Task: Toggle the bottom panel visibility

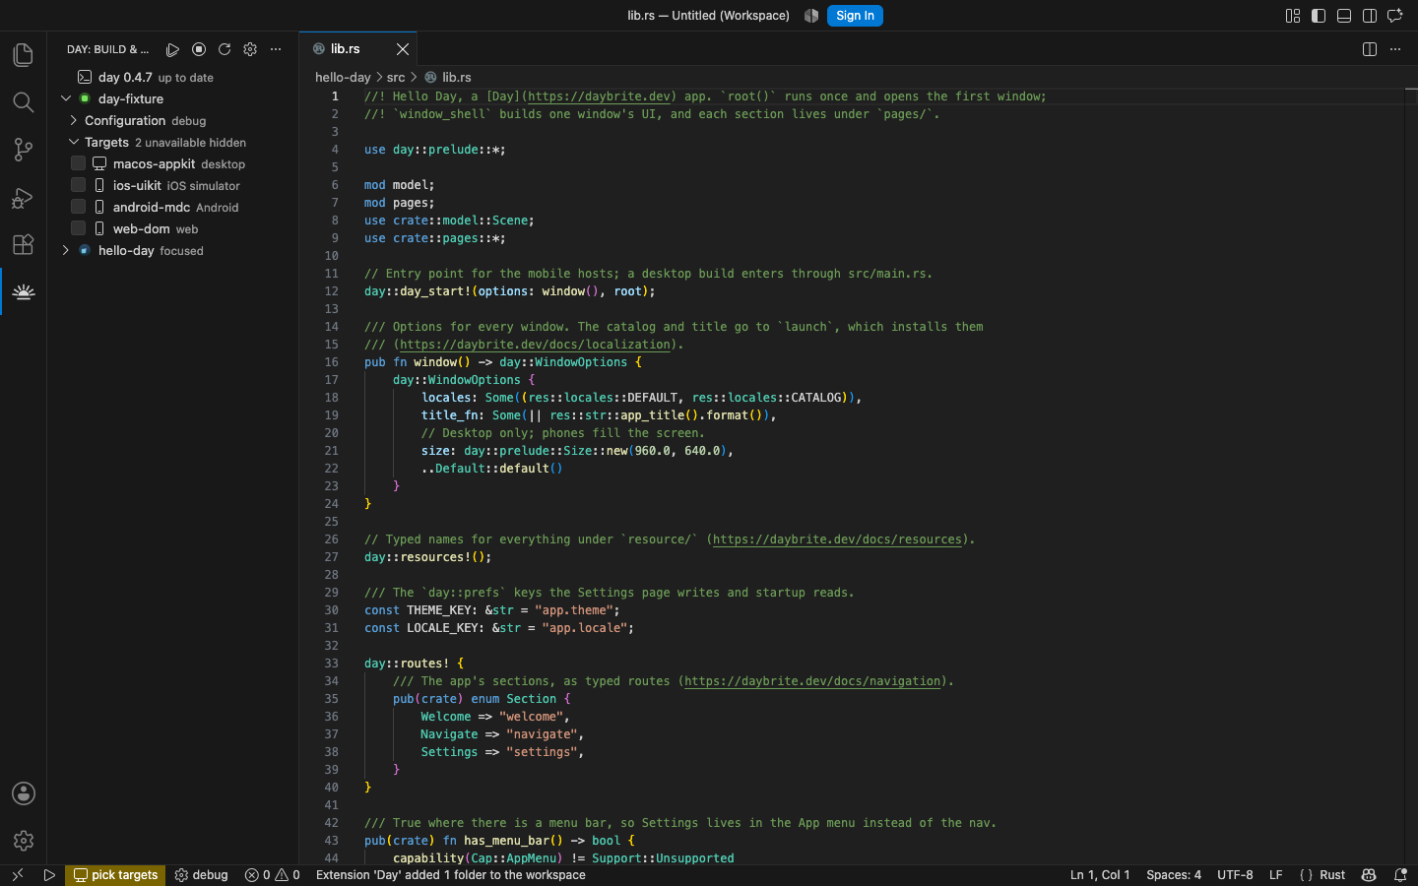Action: click(1344, 16)
